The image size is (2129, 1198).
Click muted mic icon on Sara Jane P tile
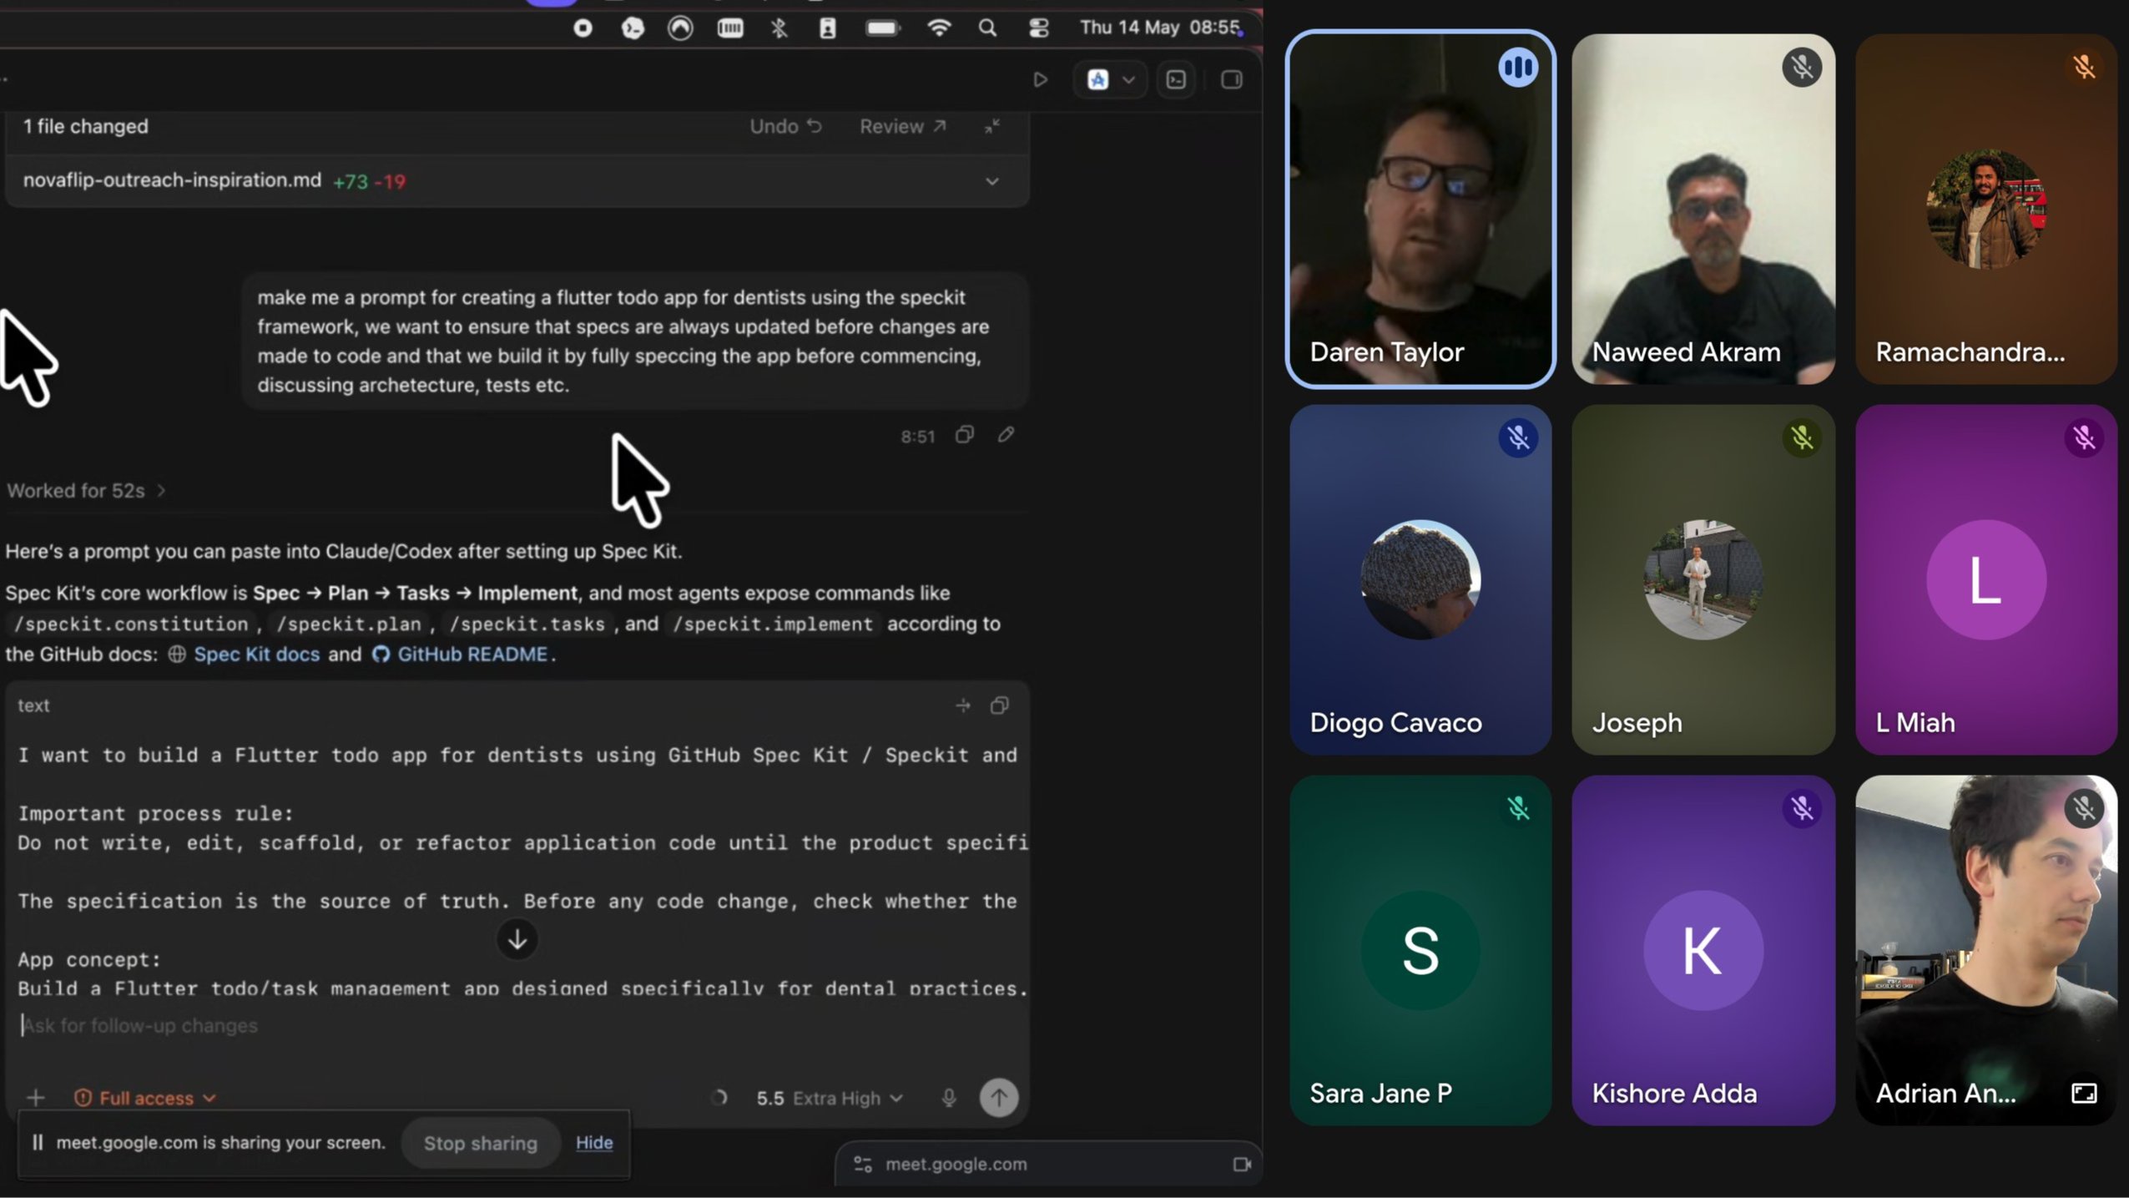(1517, 808)
